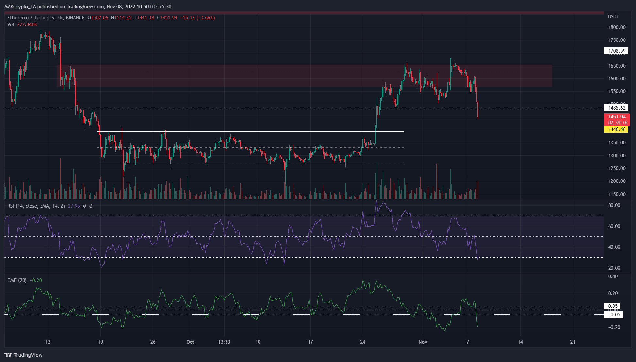Click the 1150.00 price scale label
Viewport: 636px width, 362px height.
coord(617,194)
